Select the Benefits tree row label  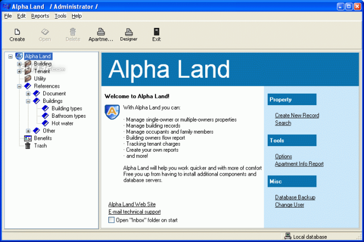point(43,138)
